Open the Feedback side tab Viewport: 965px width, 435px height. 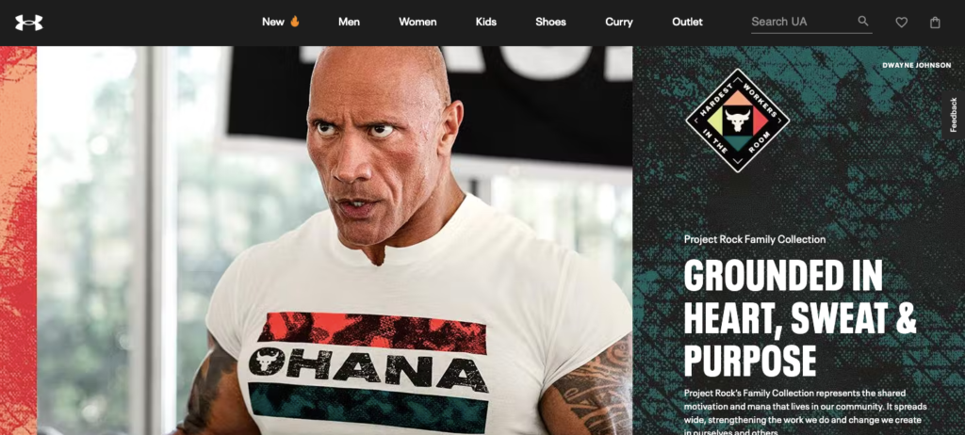pos(954,115)
